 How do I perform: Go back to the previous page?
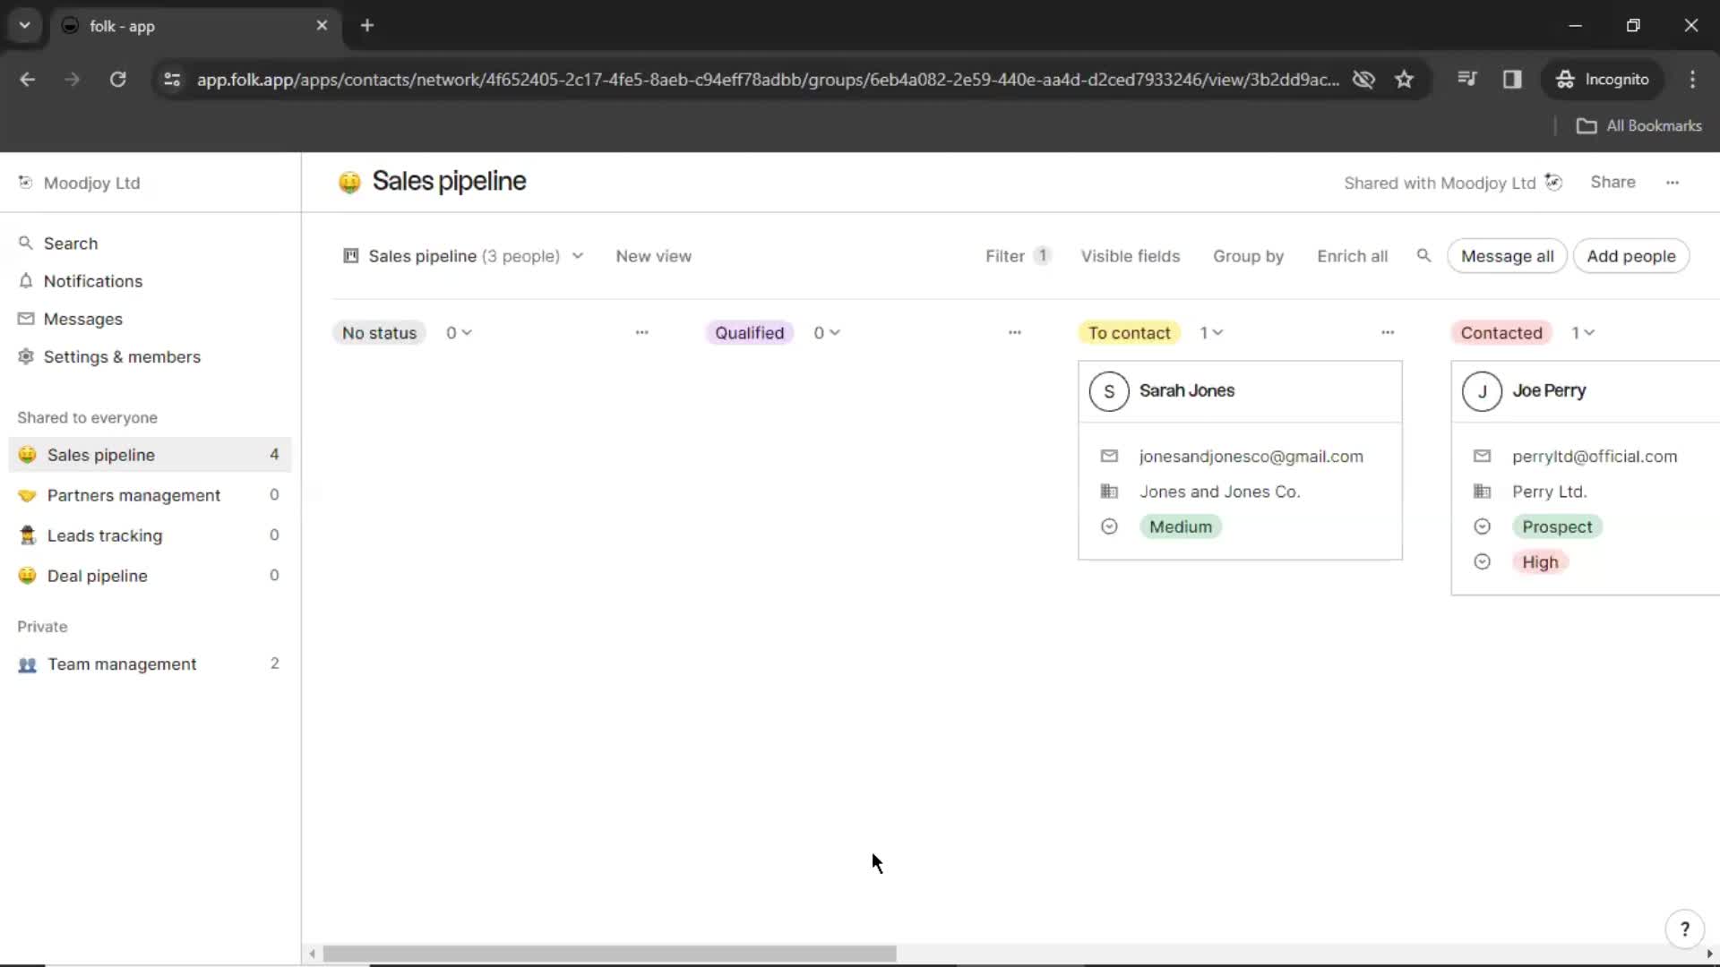click(x=28, y=80)
